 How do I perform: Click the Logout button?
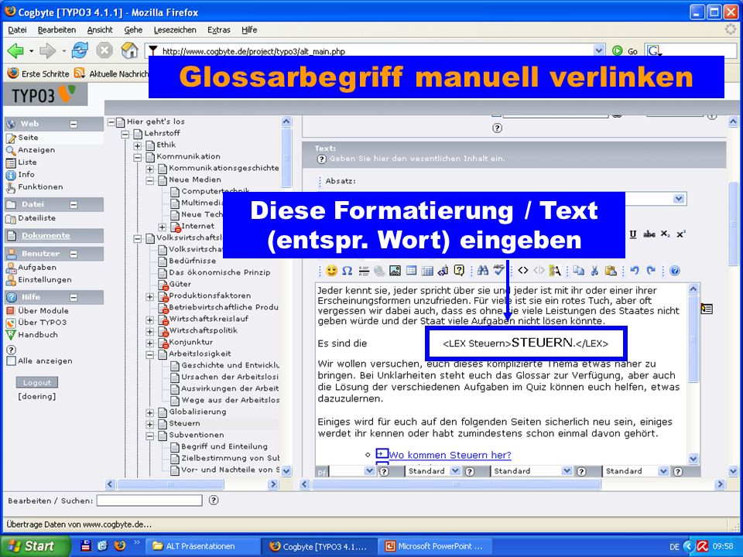click(x=37, y=382)
